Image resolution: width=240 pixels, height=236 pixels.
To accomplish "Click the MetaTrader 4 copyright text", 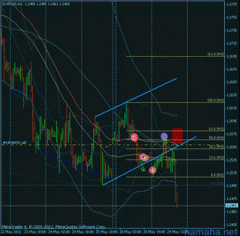I will click(x=54, y=227).
